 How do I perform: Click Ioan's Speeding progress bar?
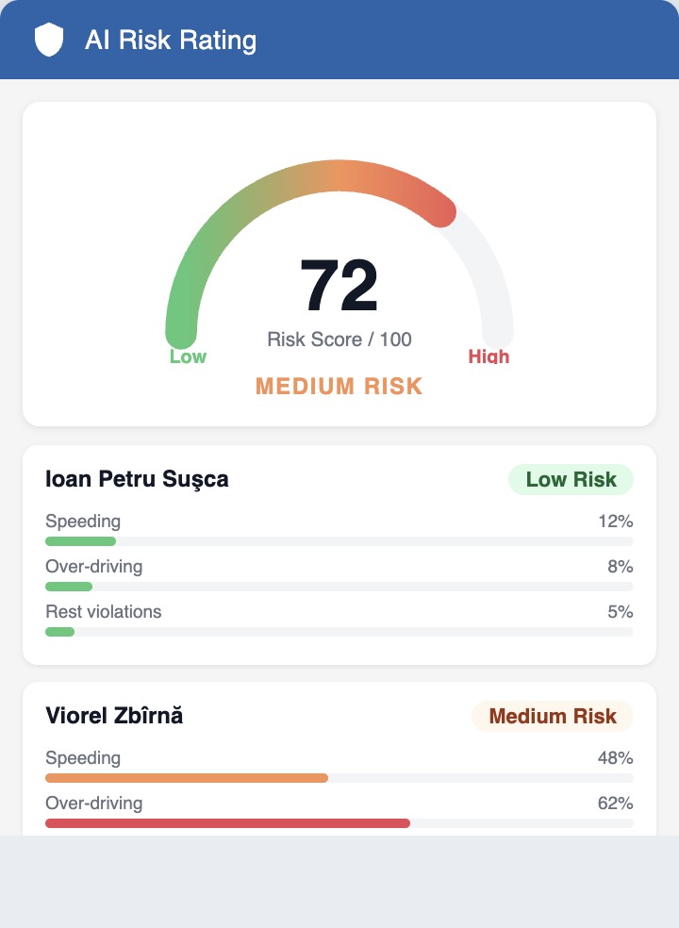(x=339, y=541)
